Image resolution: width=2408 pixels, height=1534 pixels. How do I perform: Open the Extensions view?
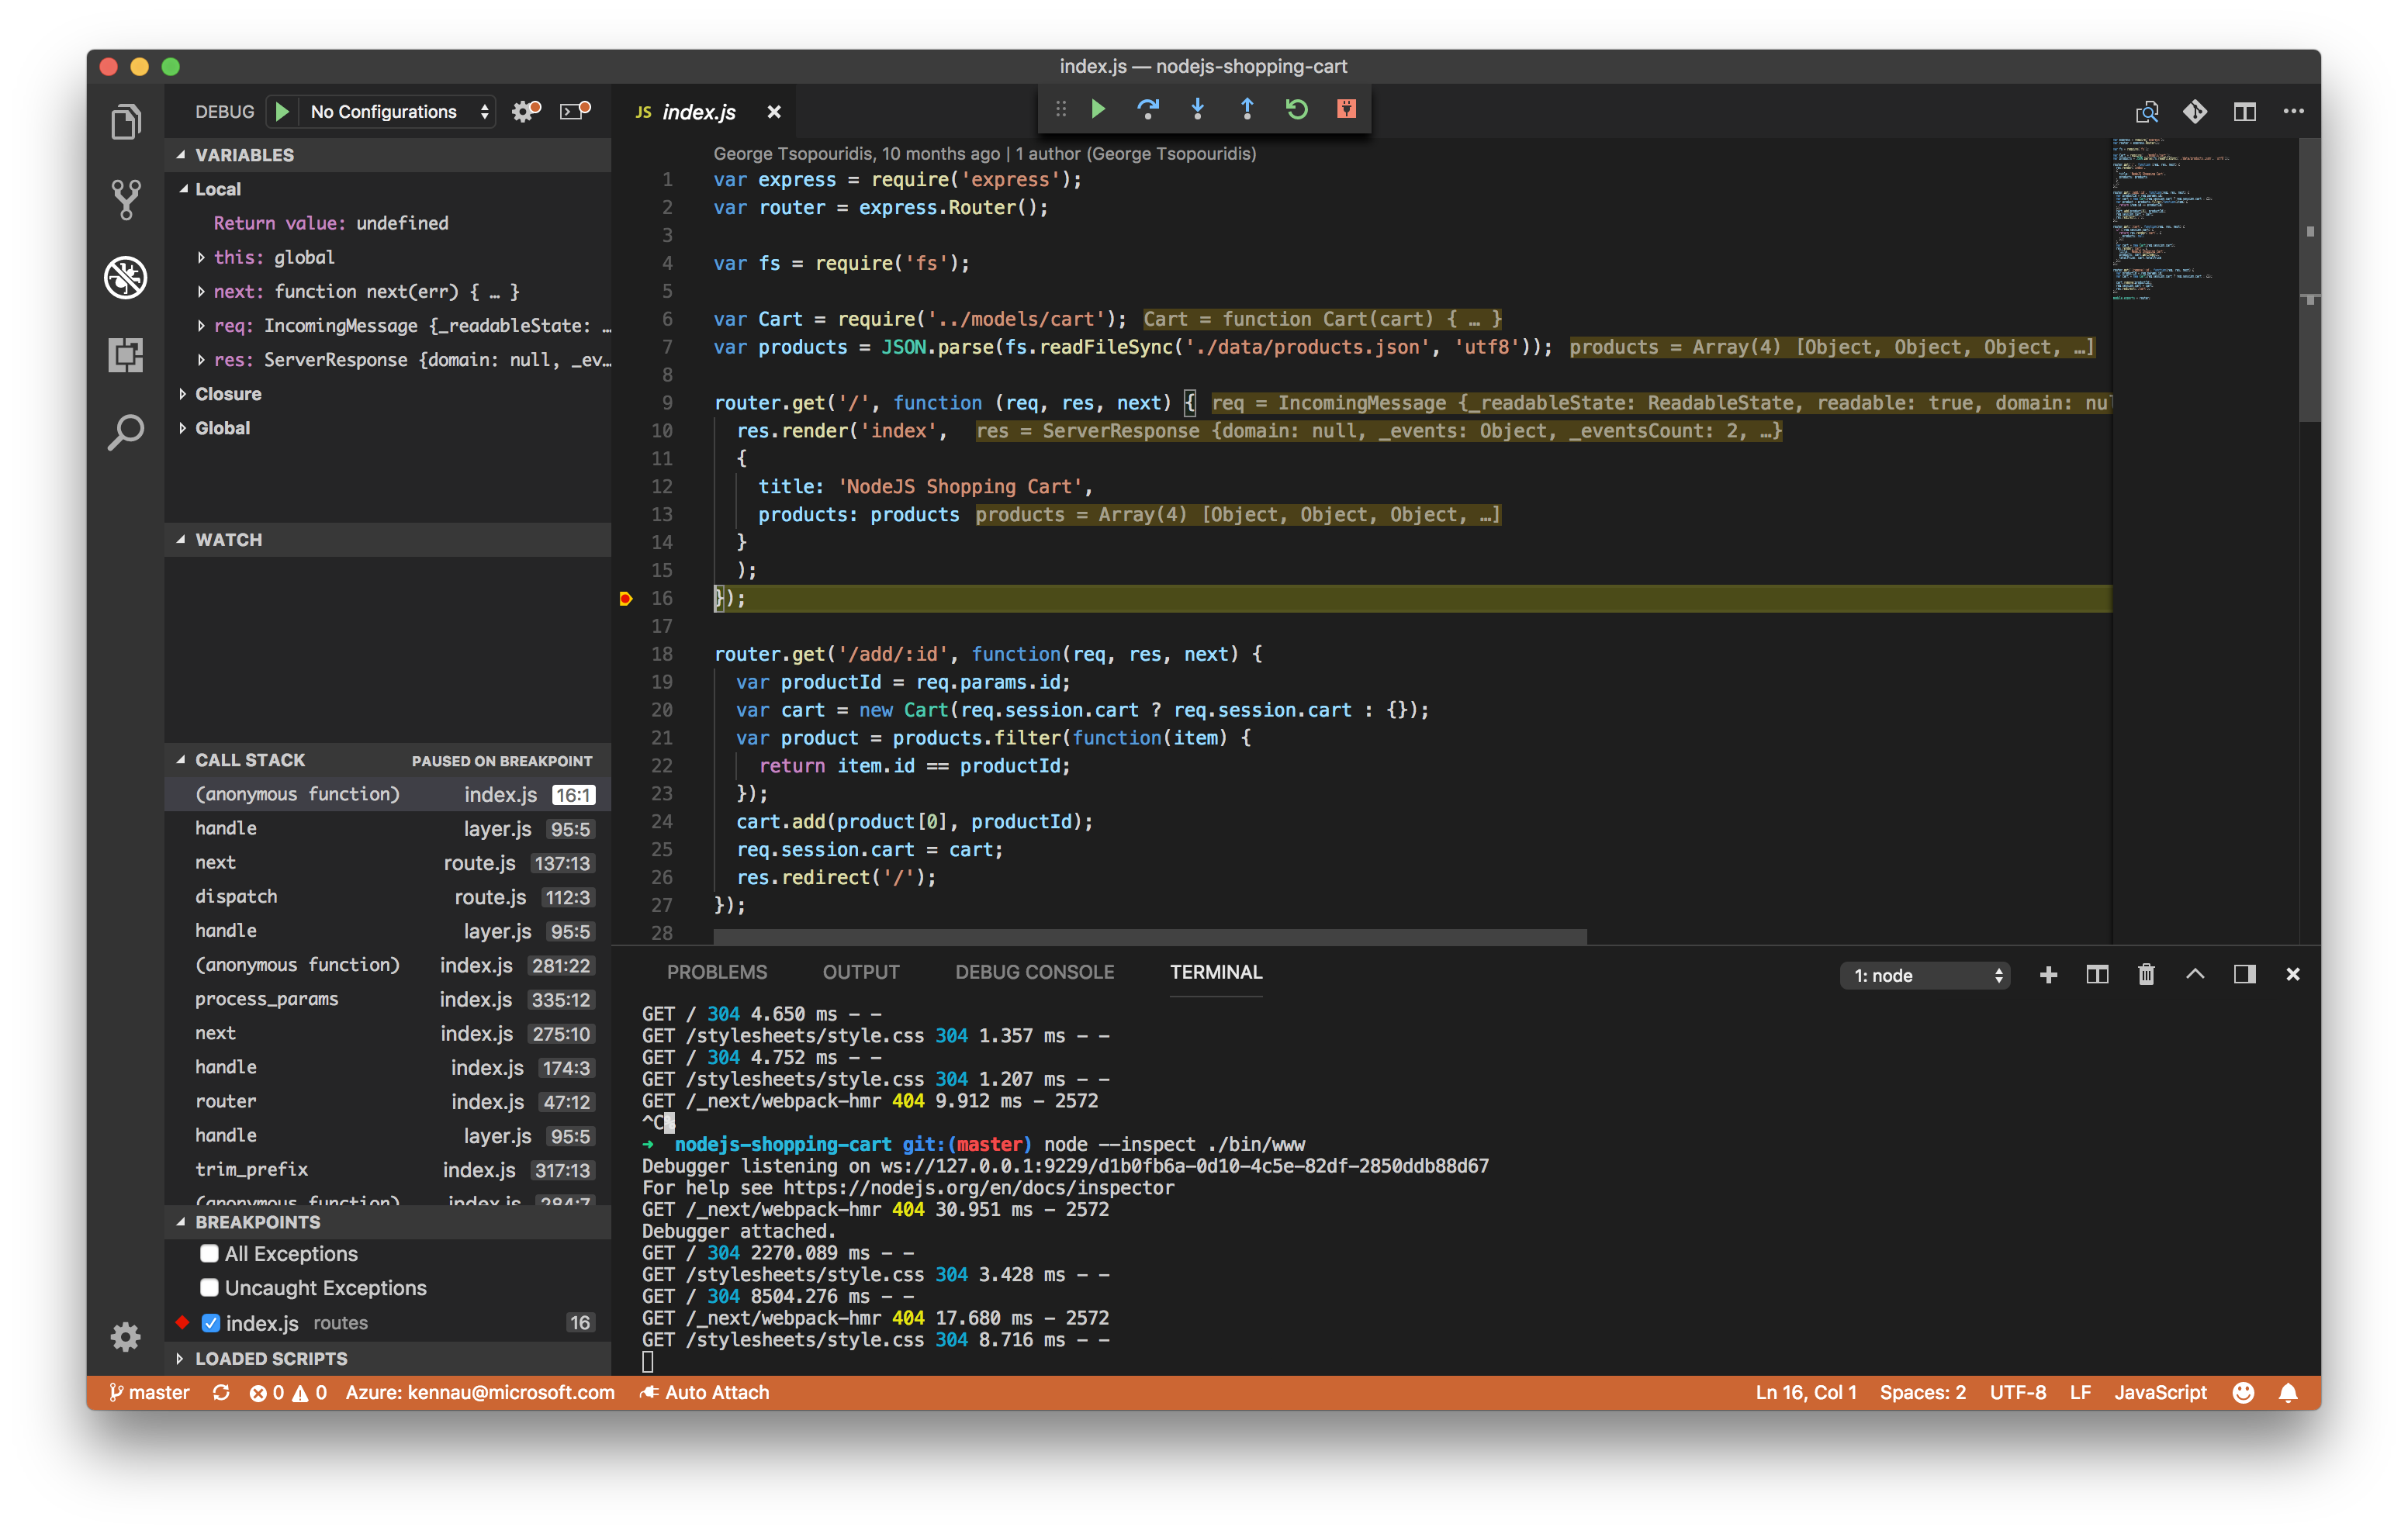(126, 354)
